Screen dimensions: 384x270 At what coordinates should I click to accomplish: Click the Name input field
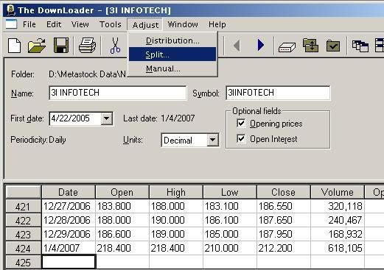coord(118,93)
